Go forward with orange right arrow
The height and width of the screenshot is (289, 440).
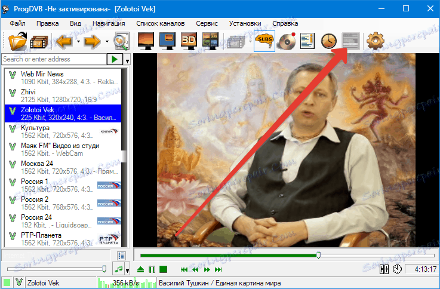coord(93,42)
